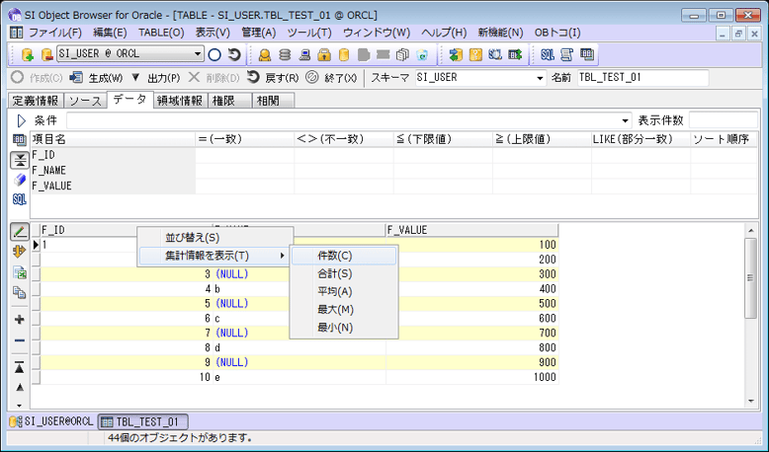Screen dimensions: 769x452
Task: Click the run query play icon beside 条件
Action: point(20,120)
